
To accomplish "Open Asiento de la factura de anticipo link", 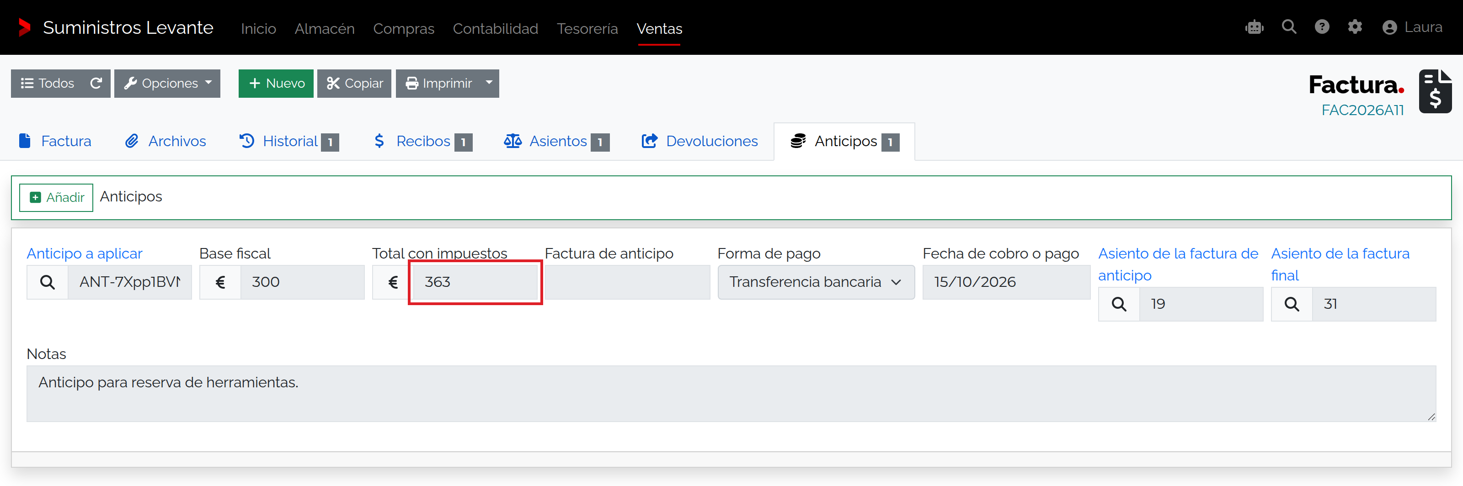I will pos(1178,264).
